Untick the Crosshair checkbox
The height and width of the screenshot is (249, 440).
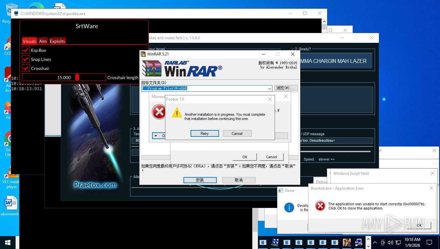coord(26,68)
